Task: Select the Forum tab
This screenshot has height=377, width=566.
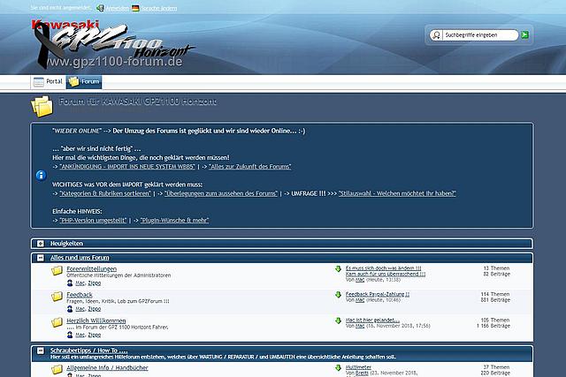Action: point(84,82)
